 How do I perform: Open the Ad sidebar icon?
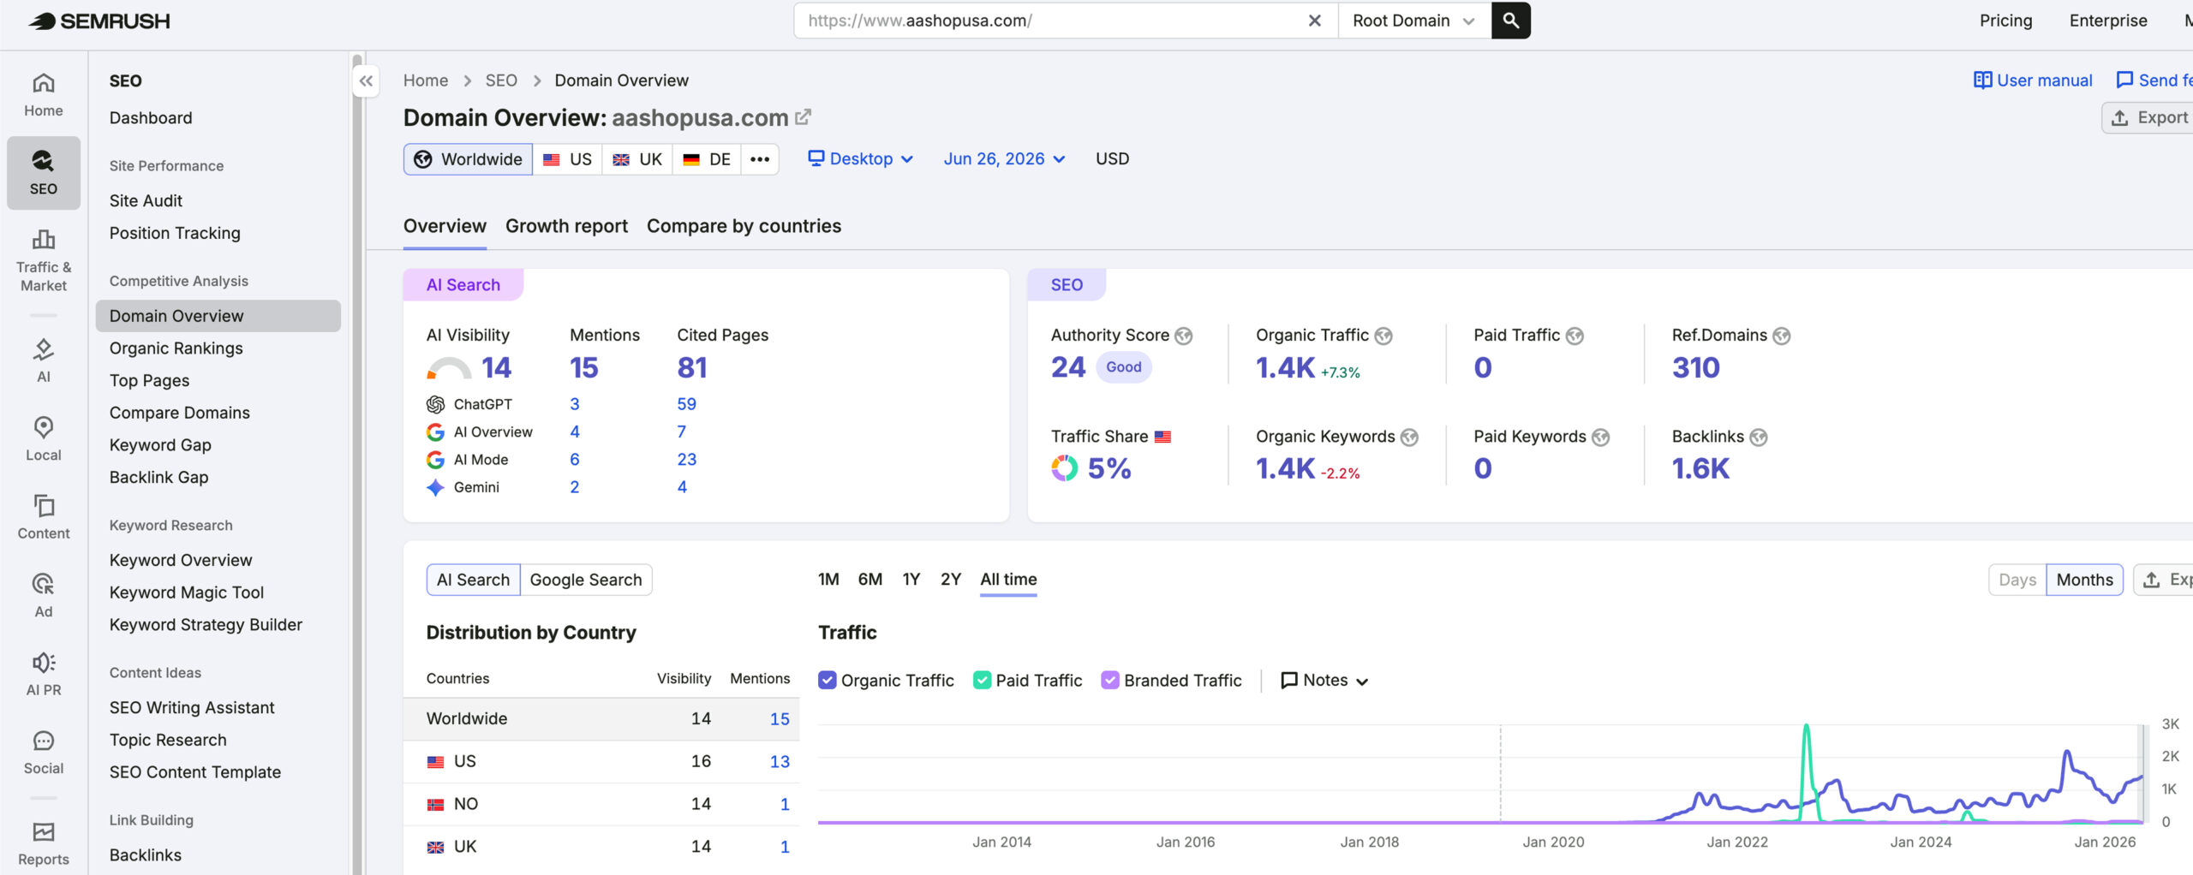pos(44,596)
